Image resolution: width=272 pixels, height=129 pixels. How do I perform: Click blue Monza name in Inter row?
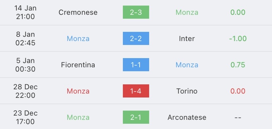pyautogui.click(x=78, y=38)
